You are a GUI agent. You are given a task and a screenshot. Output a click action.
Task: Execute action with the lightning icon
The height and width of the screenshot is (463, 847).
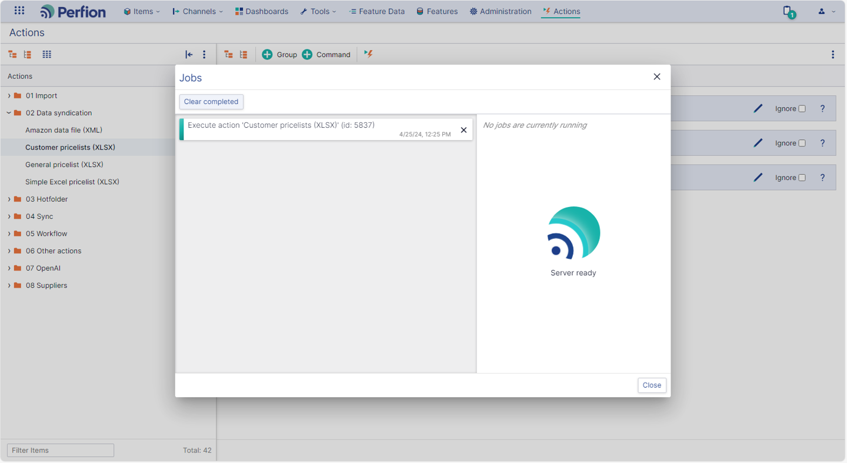(x=368, y=54)
